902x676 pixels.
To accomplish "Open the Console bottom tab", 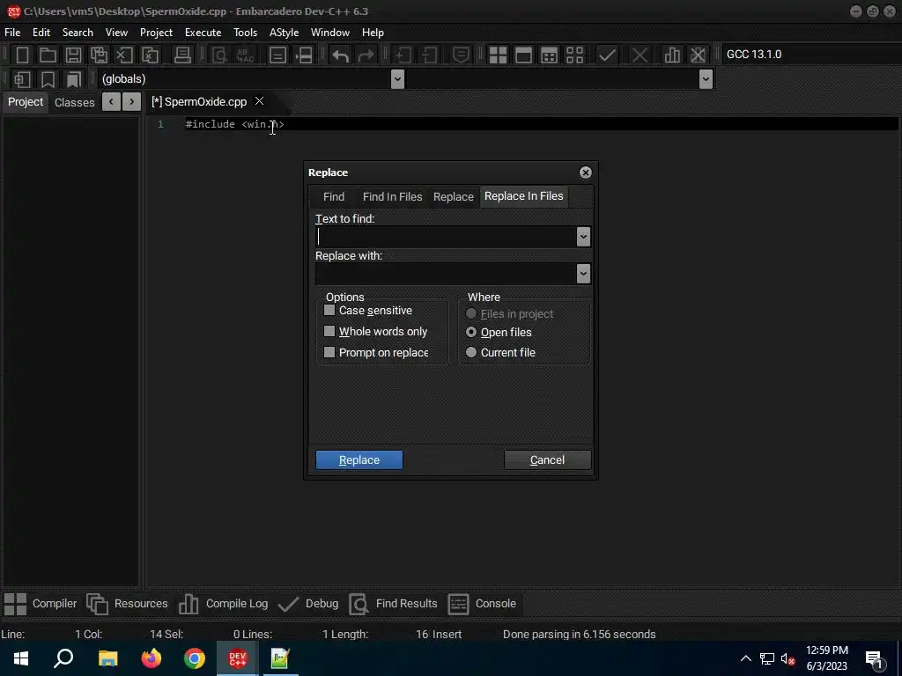I will (482, 604).
